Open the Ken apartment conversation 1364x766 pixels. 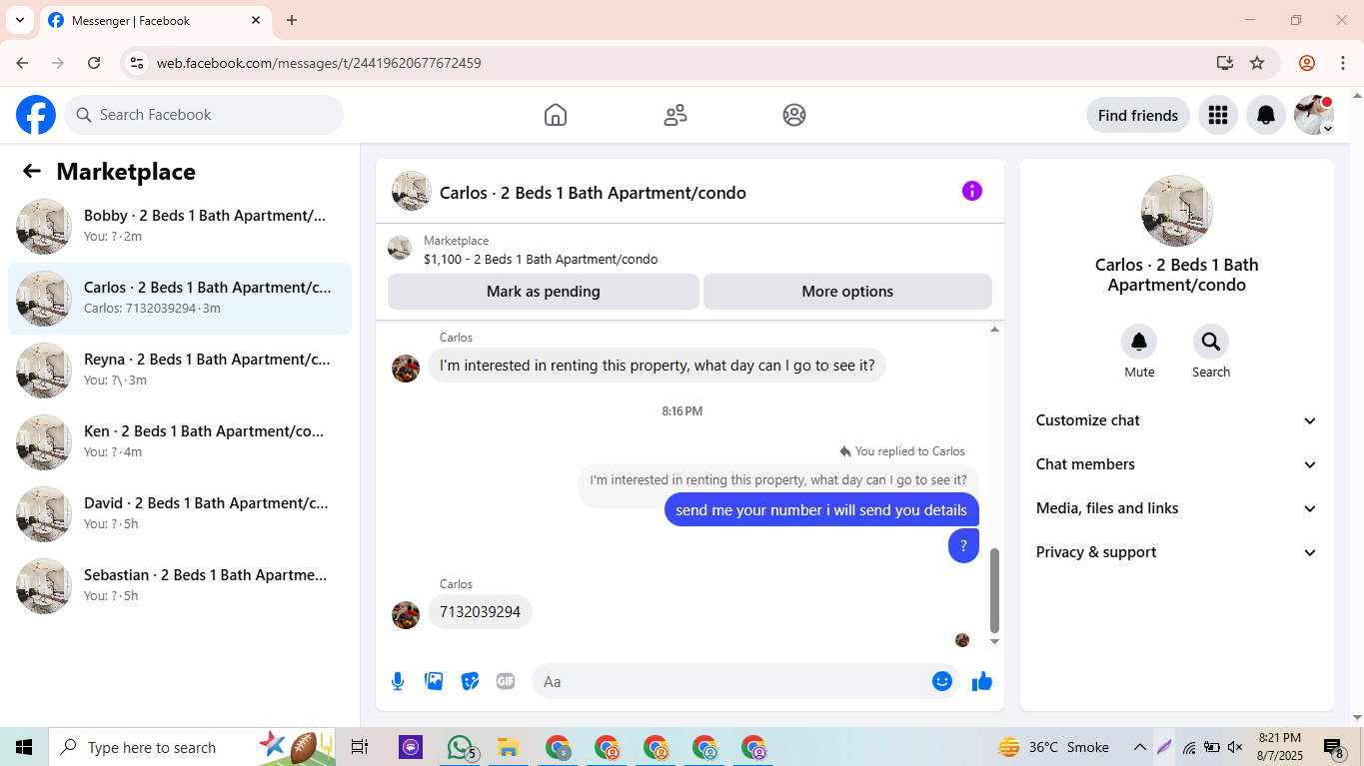(x=180, y=442)
